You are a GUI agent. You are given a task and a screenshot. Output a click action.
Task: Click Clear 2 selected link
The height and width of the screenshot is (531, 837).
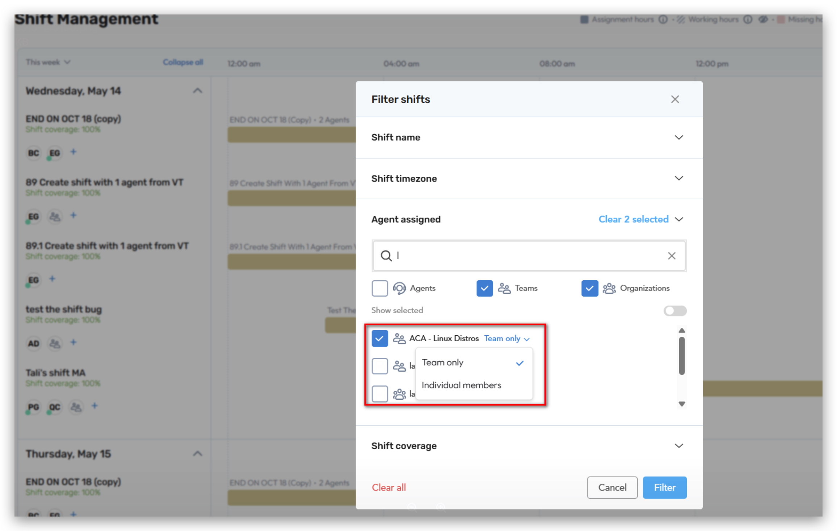633,219
